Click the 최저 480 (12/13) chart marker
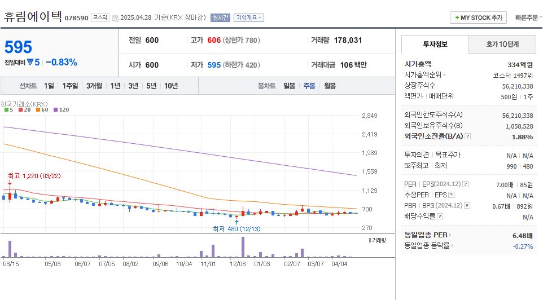Screen dimensions: 543x300 pyautogui.click(x=237, y=229)
